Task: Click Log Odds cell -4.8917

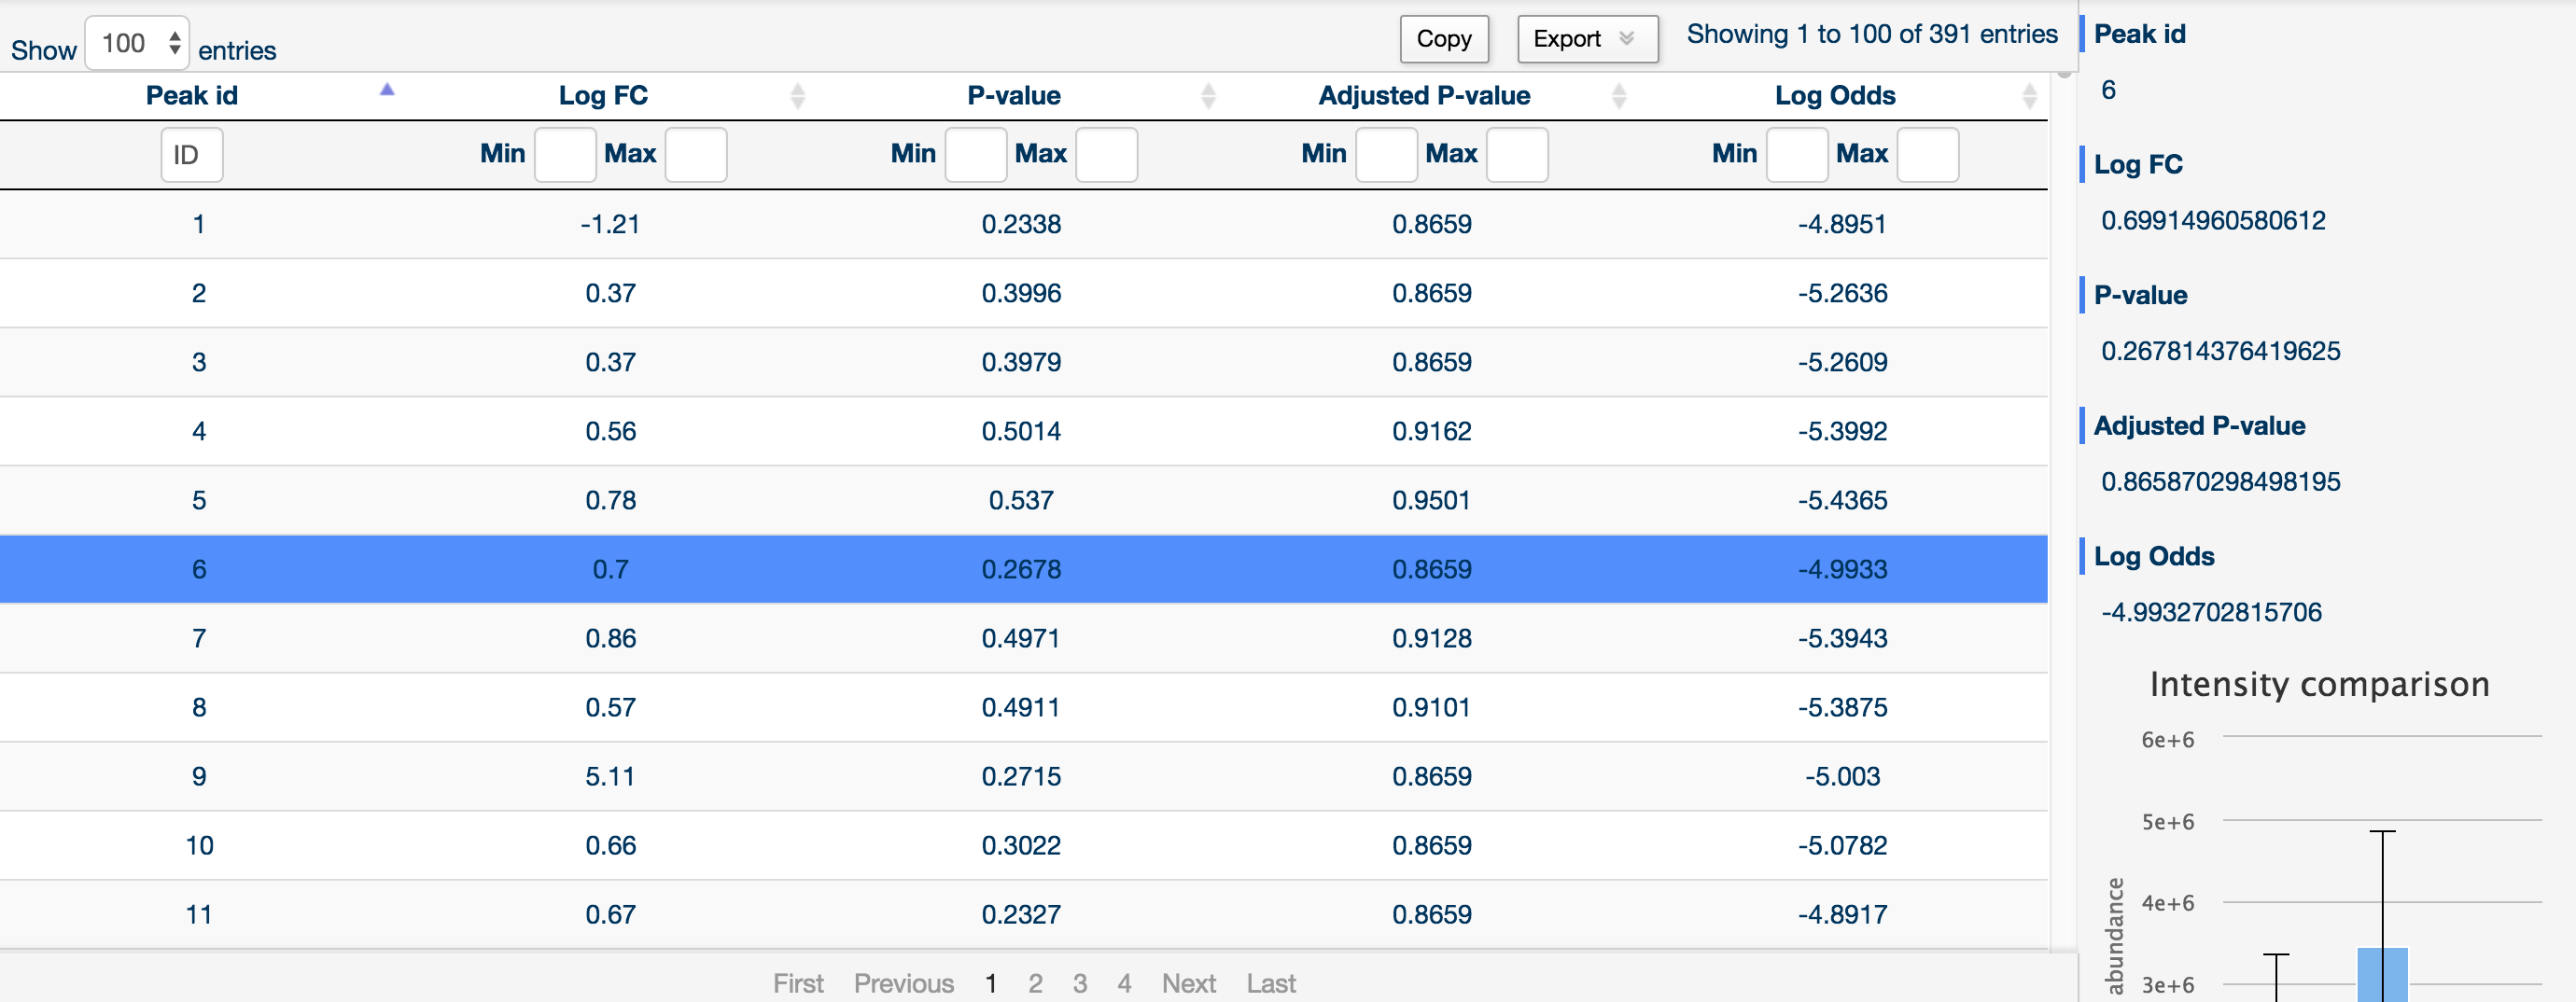Action: tap(1842, 914)
